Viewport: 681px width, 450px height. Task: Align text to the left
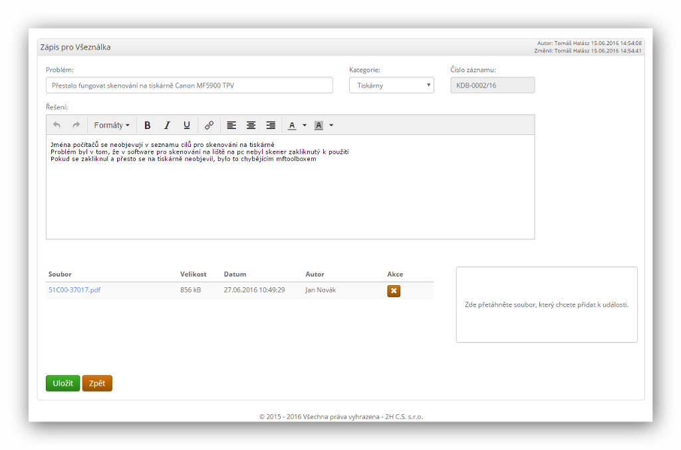tap(231, 125)
